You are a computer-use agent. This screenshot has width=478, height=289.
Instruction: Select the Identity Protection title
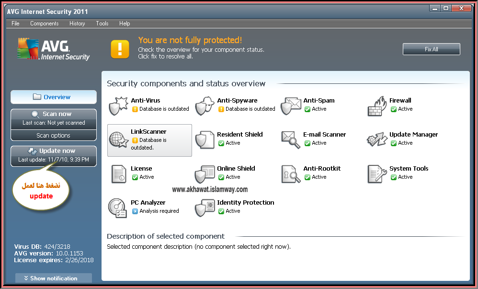(245, 203)
